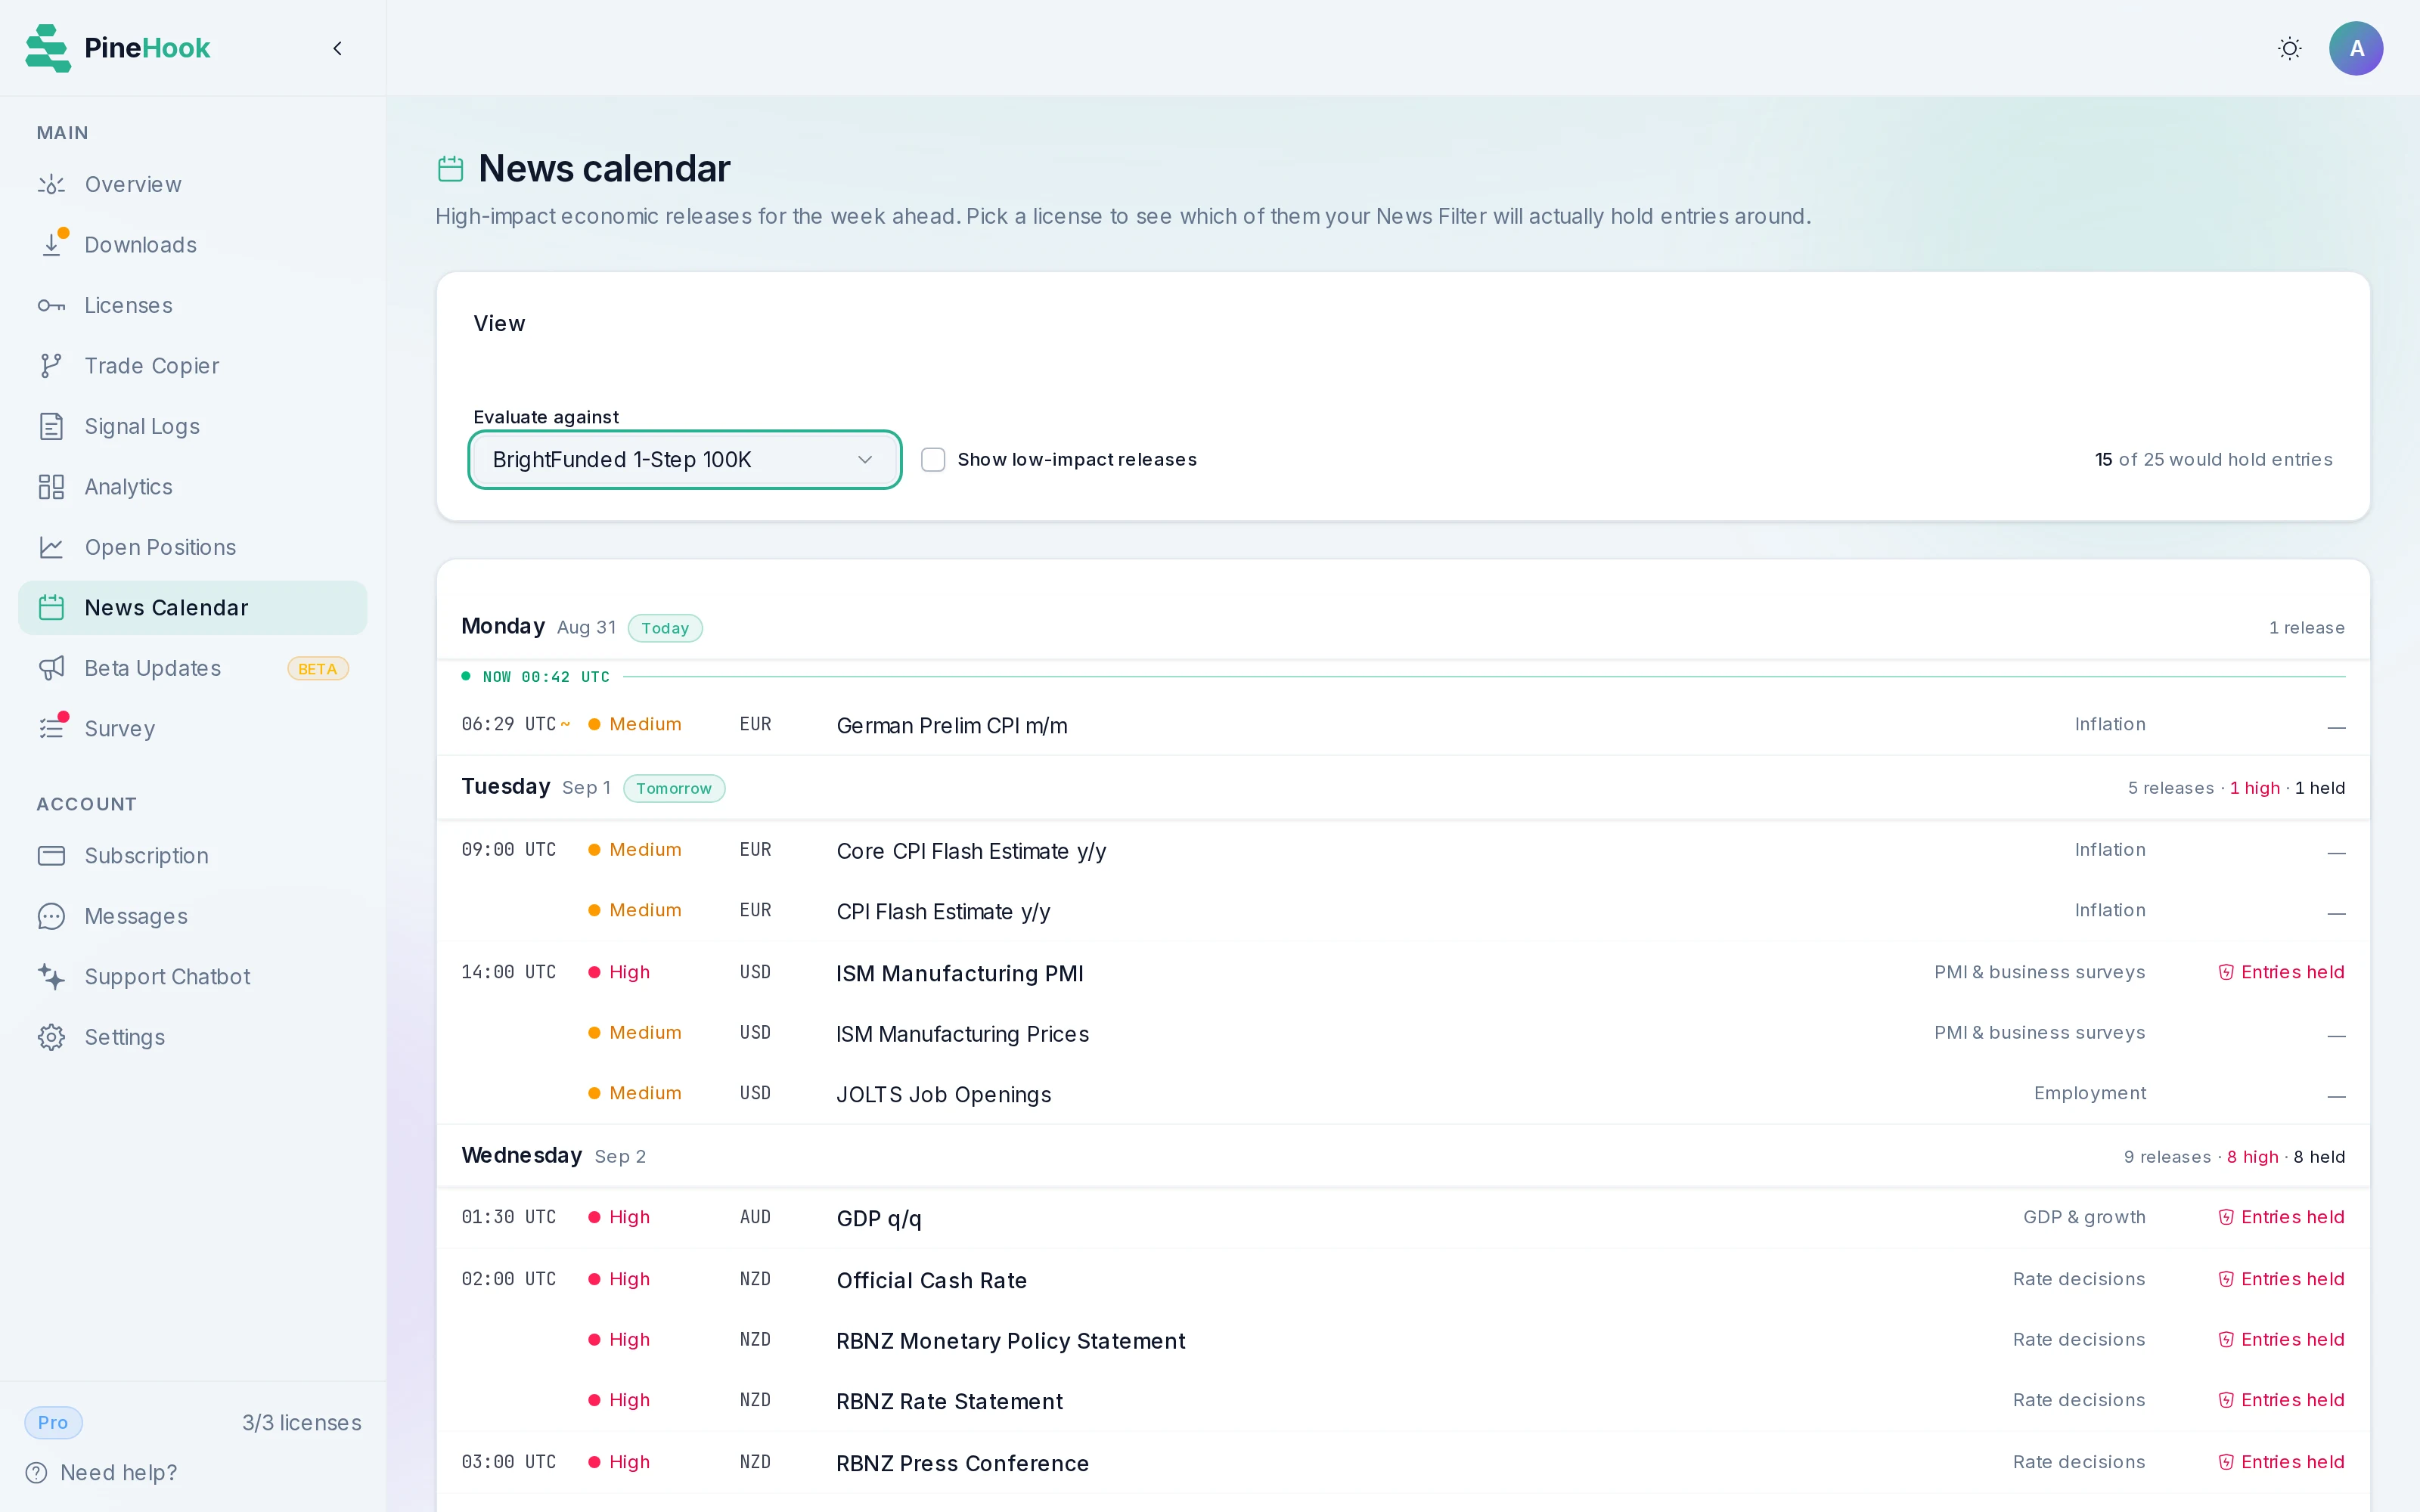This screenshot has height=1512, width=2420.
Task: Click the BETA badge next to Beta Updates
Action: 317,669
